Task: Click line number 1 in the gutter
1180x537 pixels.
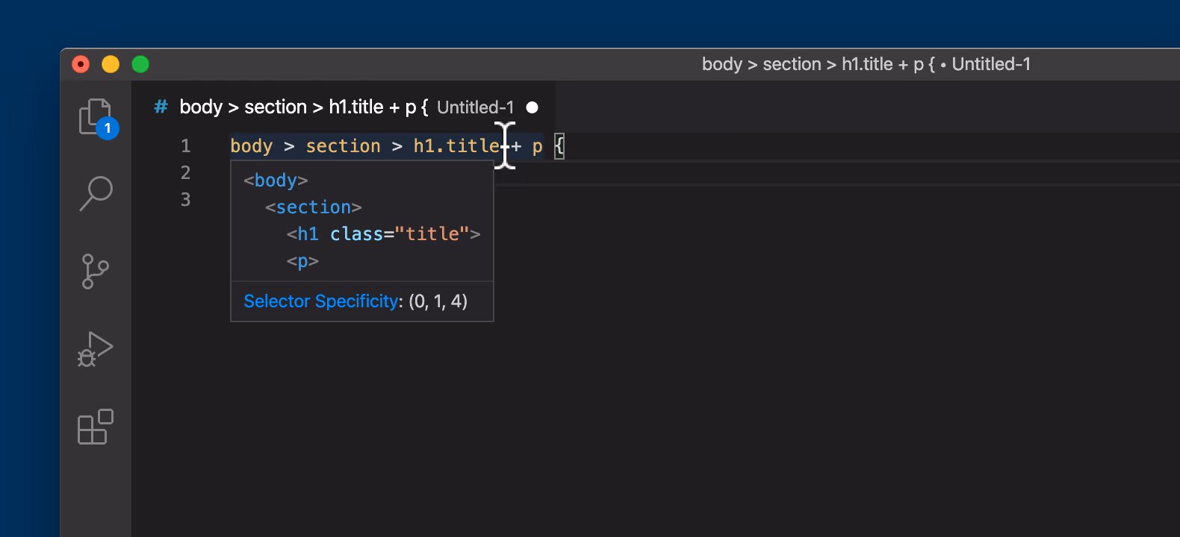Action: pos(185,146)
